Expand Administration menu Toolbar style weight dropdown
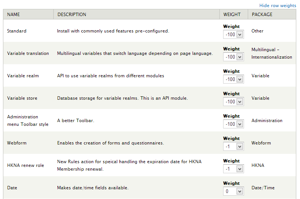The width and height of the screenshot is (300, 199). click(x=233, y=124)
